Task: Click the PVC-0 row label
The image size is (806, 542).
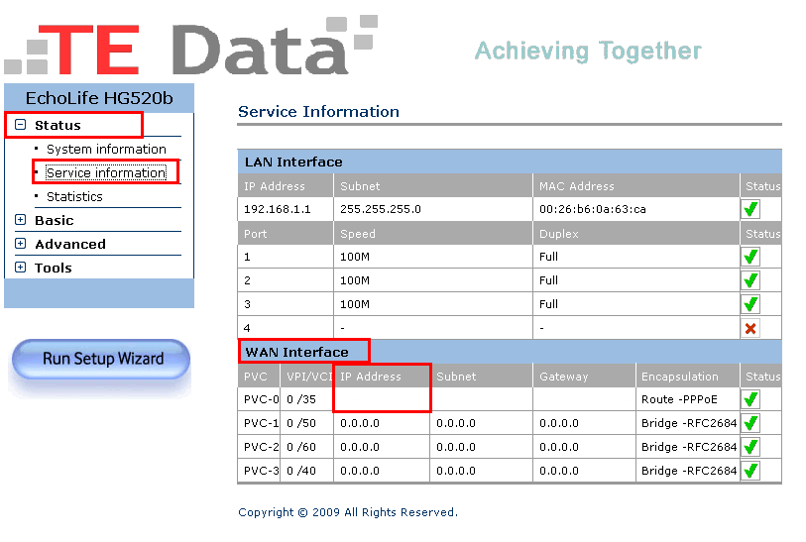Action: [x=261, y=399]
